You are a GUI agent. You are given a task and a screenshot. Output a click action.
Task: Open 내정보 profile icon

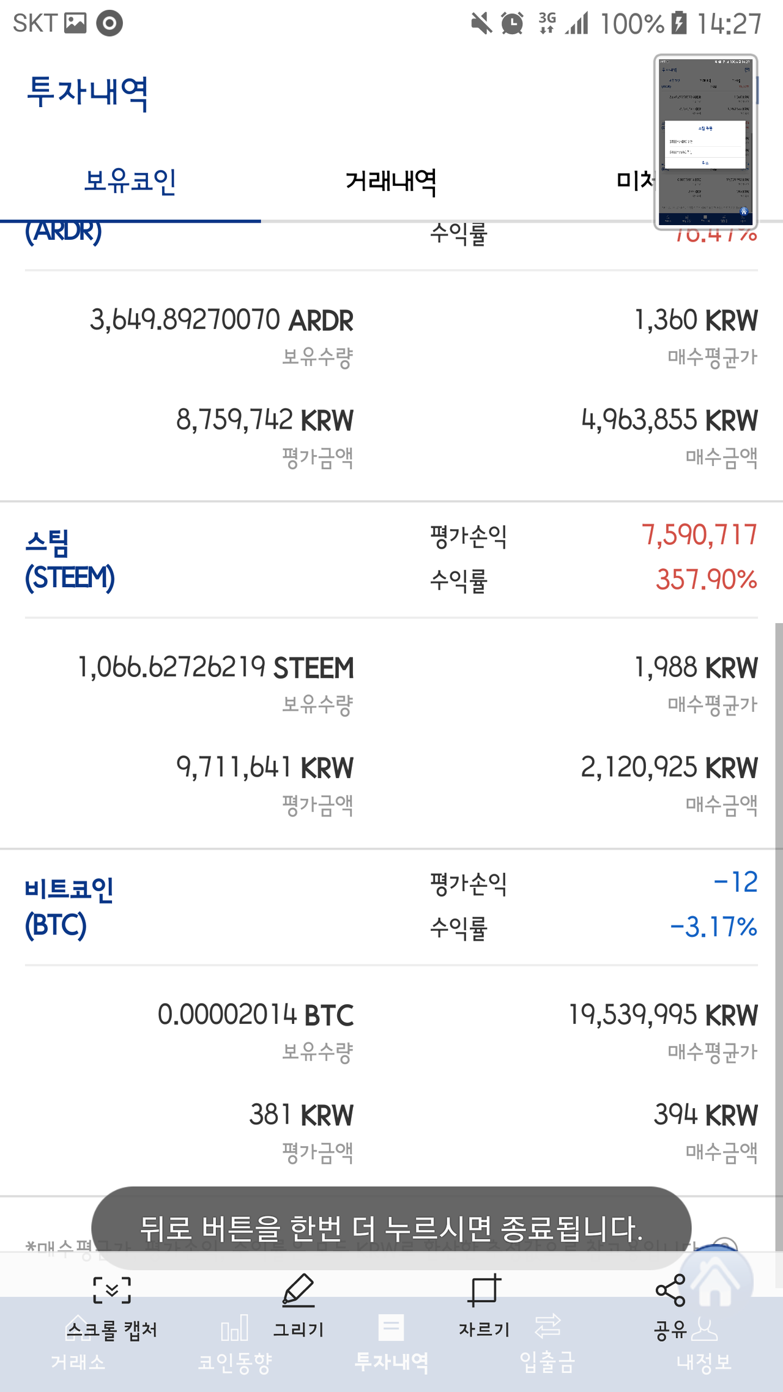coord(704,1328)
